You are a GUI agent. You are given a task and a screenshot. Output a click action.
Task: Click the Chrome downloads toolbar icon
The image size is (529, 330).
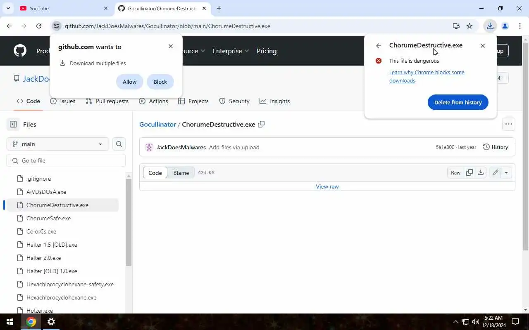point(490,26)
